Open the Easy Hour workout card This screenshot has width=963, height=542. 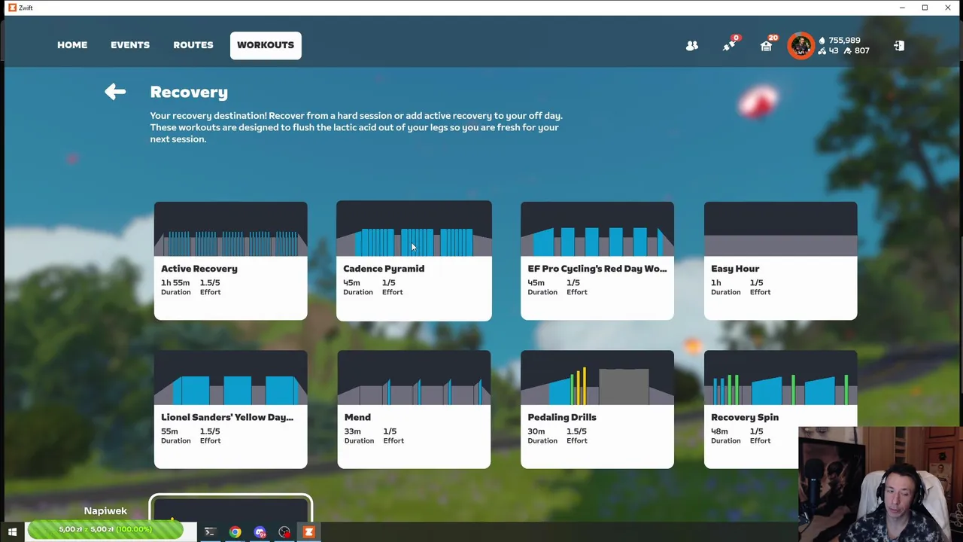[x=780, y=260]
